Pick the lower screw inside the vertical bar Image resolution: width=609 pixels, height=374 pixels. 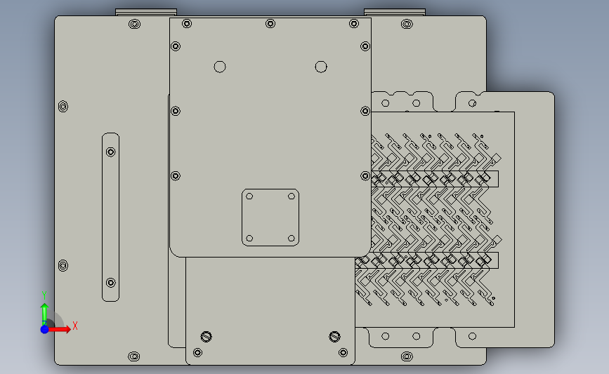(111, 283)
